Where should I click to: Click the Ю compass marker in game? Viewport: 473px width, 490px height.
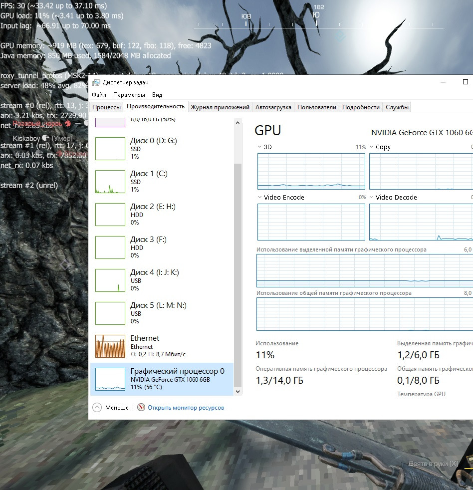pyautogui.click(x=316, y=15)
